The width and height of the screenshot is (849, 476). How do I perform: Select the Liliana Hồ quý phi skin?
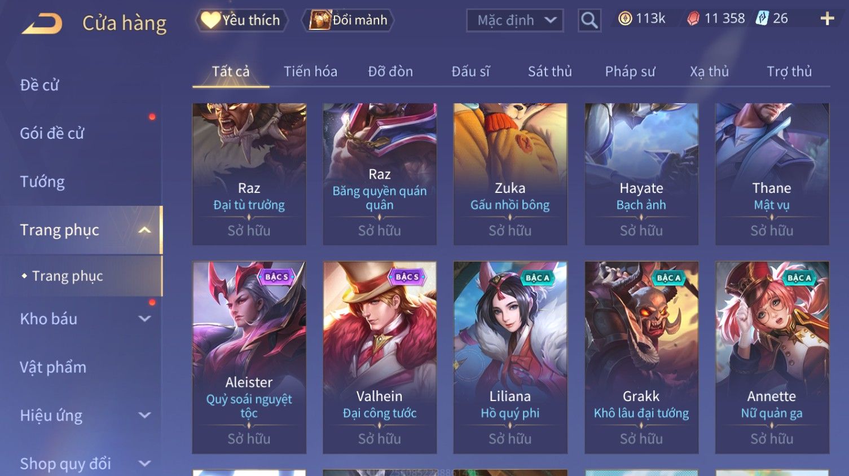(510, 358)
